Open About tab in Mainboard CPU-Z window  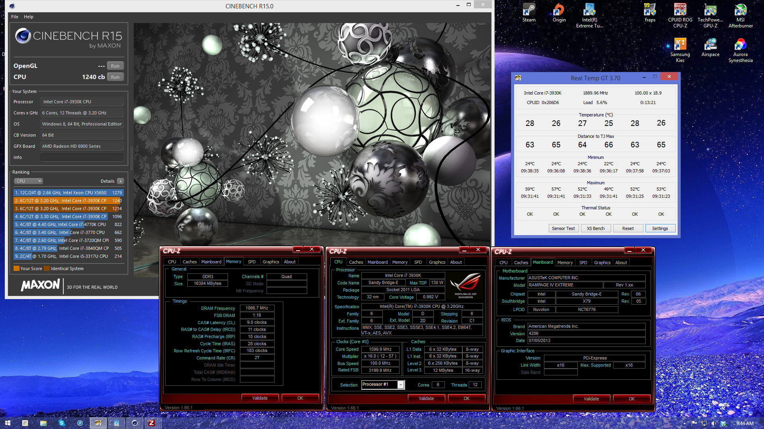tap(621, 263)
